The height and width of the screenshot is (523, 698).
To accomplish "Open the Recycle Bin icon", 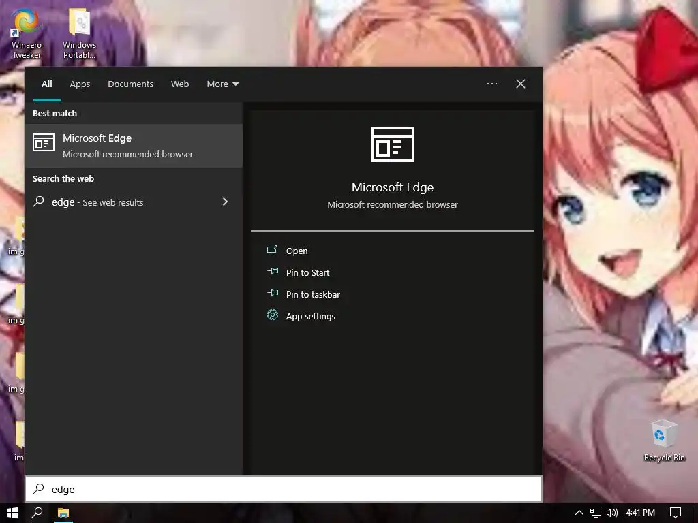I will pos(664,441).
